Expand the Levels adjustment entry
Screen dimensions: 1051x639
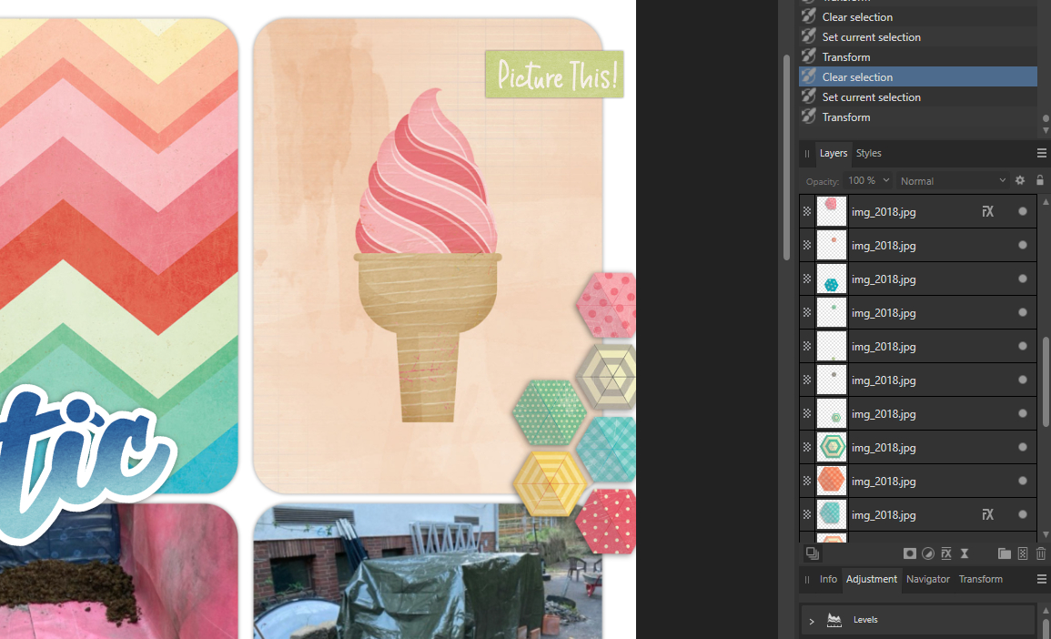click(x=812, y=621)
